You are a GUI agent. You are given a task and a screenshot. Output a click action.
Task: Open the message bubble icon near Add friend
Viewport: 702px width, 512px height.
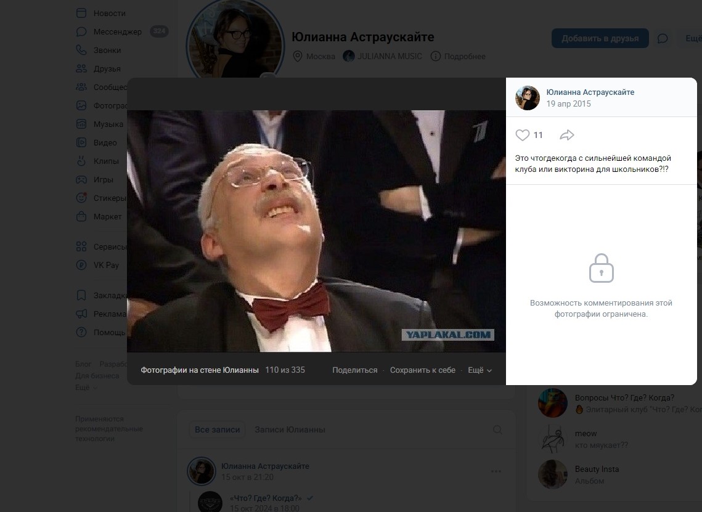[663, 39]
